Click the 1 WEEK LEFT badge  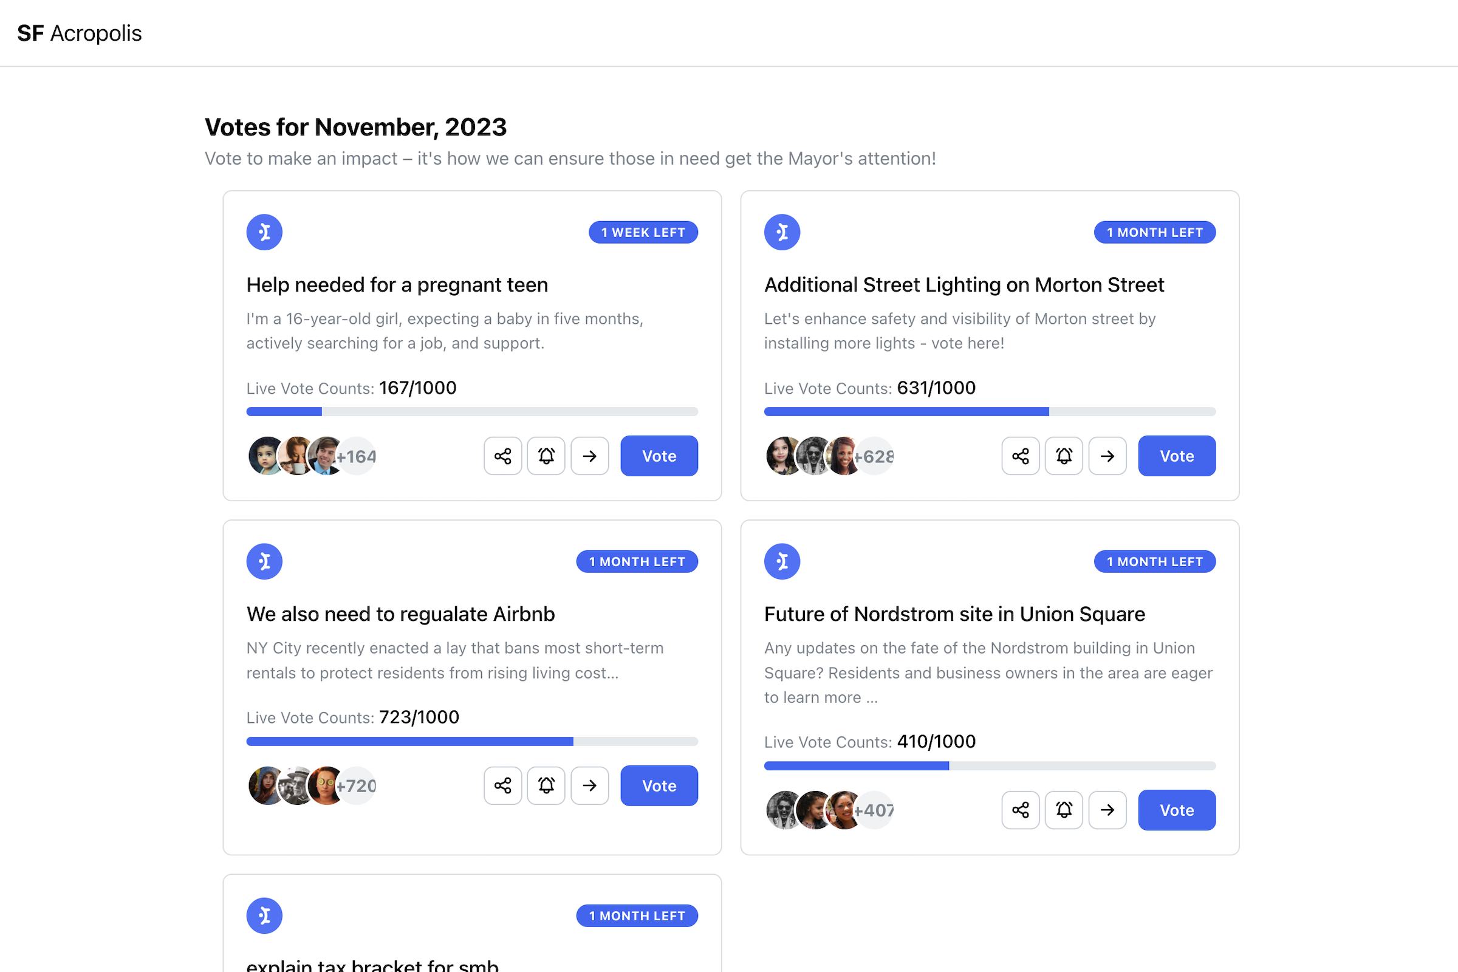[643, 233]
